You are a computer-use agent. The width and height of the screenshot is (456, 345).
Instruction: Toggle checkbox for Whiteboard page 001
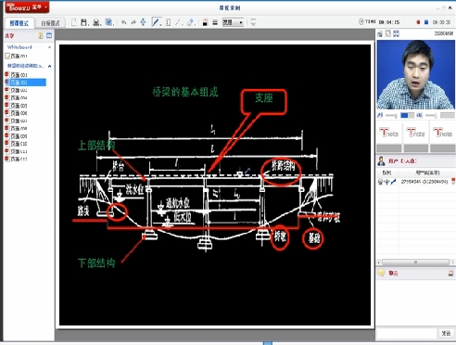[x=7, y=56]
